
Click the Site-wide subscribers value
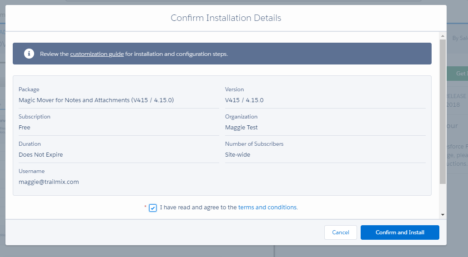click(237, 155)
